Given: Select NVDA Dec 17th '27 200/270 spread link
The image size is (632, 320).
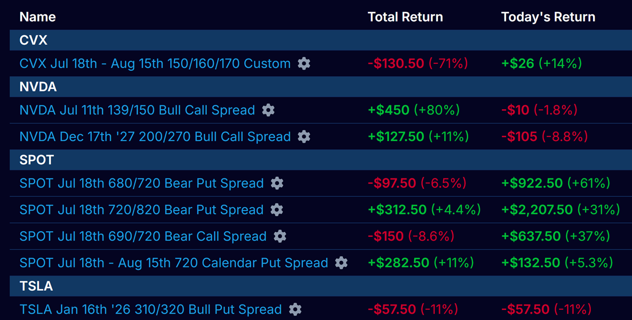Looking at the screenshot, I should coord(155,136).
